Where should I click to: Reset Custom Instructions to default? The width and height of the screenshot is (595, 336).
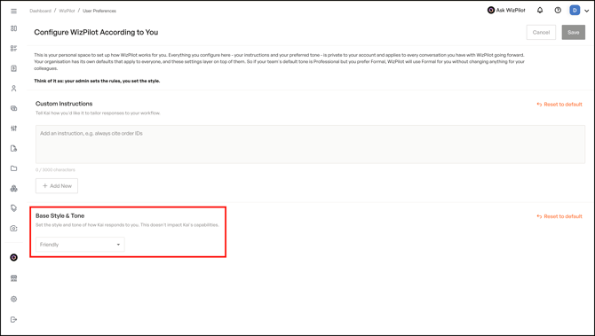[559, 105]
